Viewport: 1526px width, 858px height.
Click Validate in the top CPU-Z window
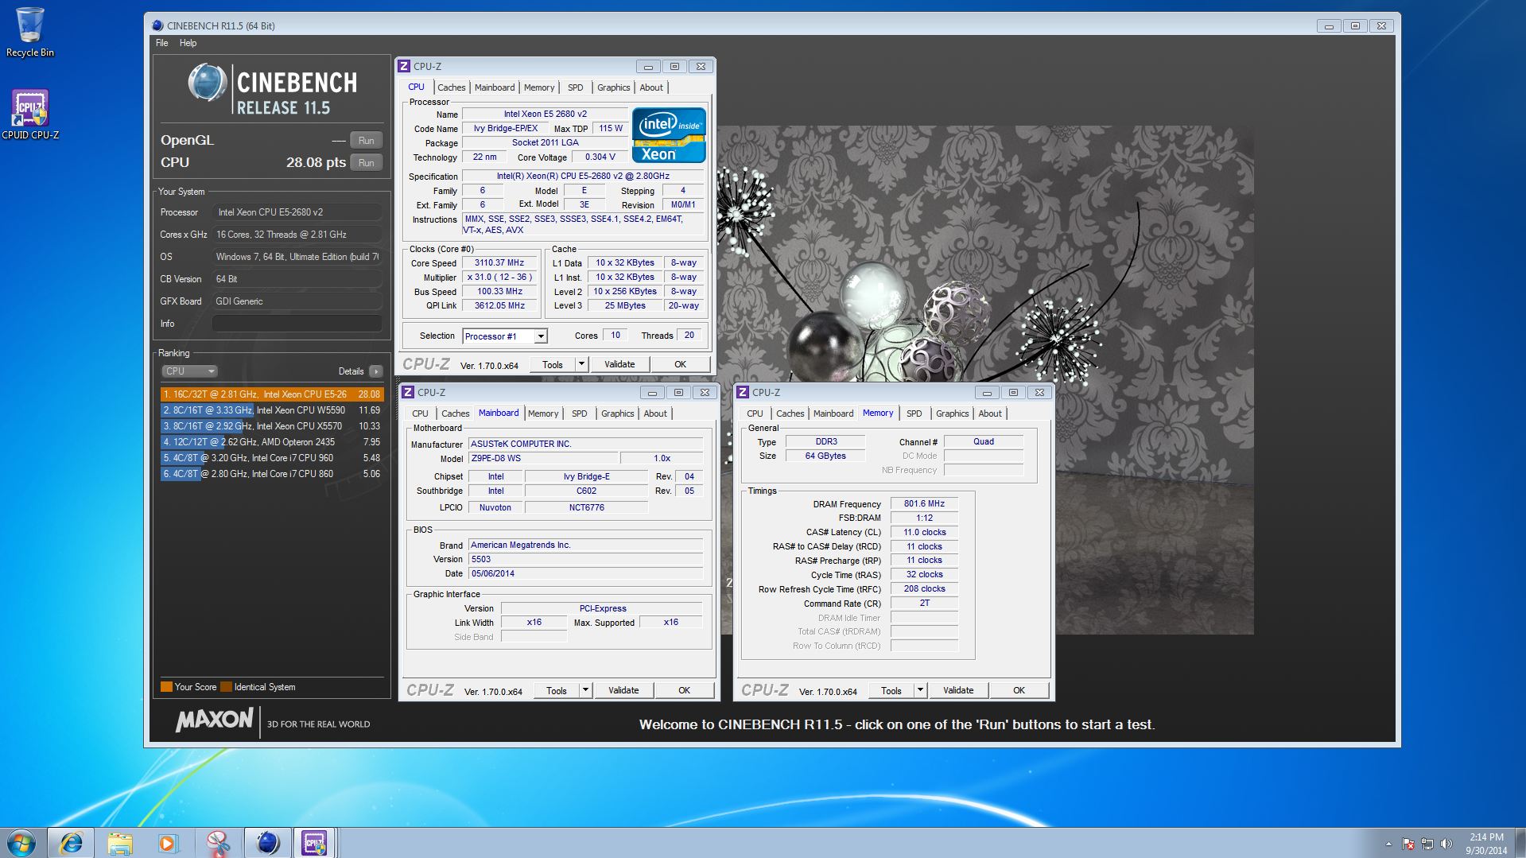tap(619, 364)
